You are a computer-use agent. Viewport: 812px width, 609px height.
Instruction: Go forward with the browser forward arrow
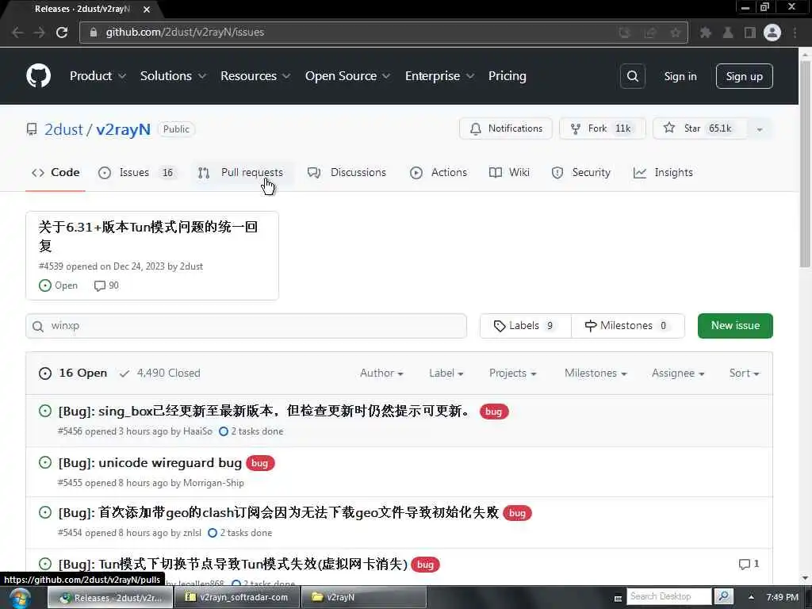point(40,32)
